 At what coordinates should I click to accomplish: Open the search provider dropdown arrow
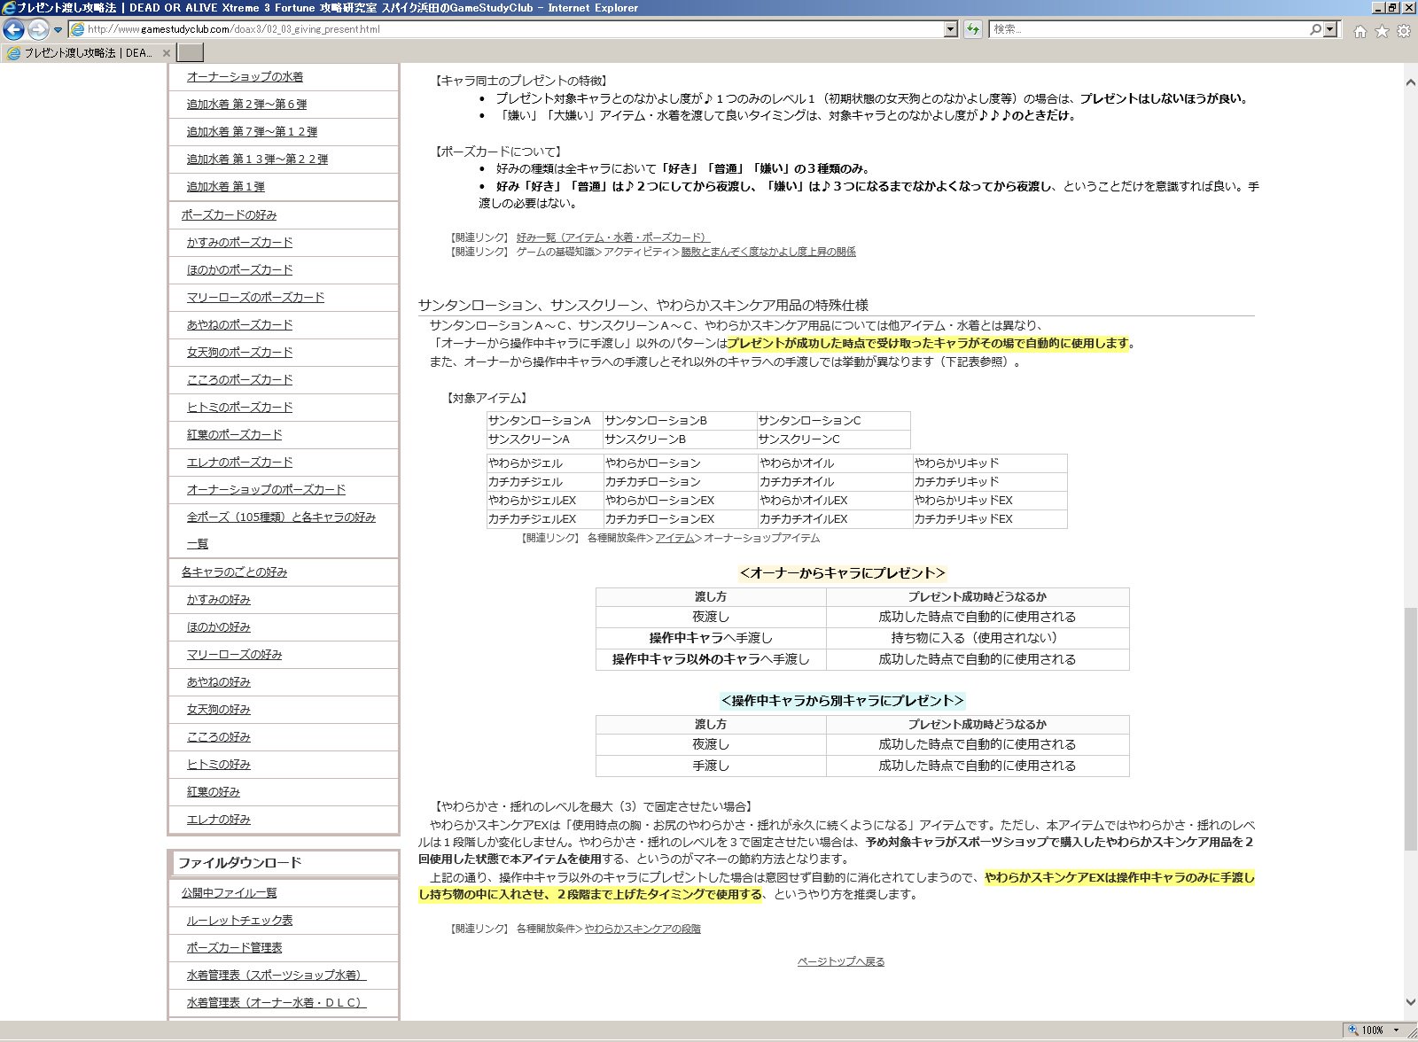click(1329, 29)
